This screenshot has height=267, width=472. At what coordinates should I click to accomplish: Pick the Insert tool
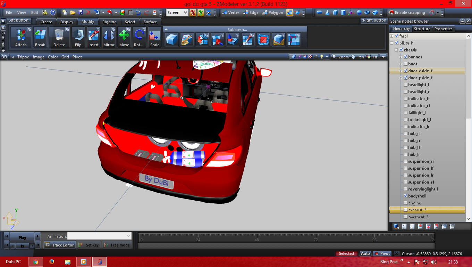93,37
